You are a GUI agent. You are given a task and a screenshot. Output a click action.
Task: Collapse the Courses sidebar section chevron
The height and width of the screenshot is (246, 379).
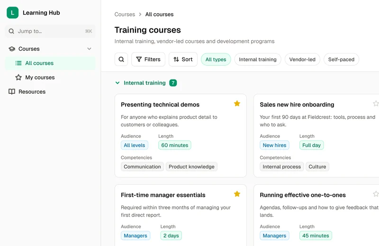(89, 49)
